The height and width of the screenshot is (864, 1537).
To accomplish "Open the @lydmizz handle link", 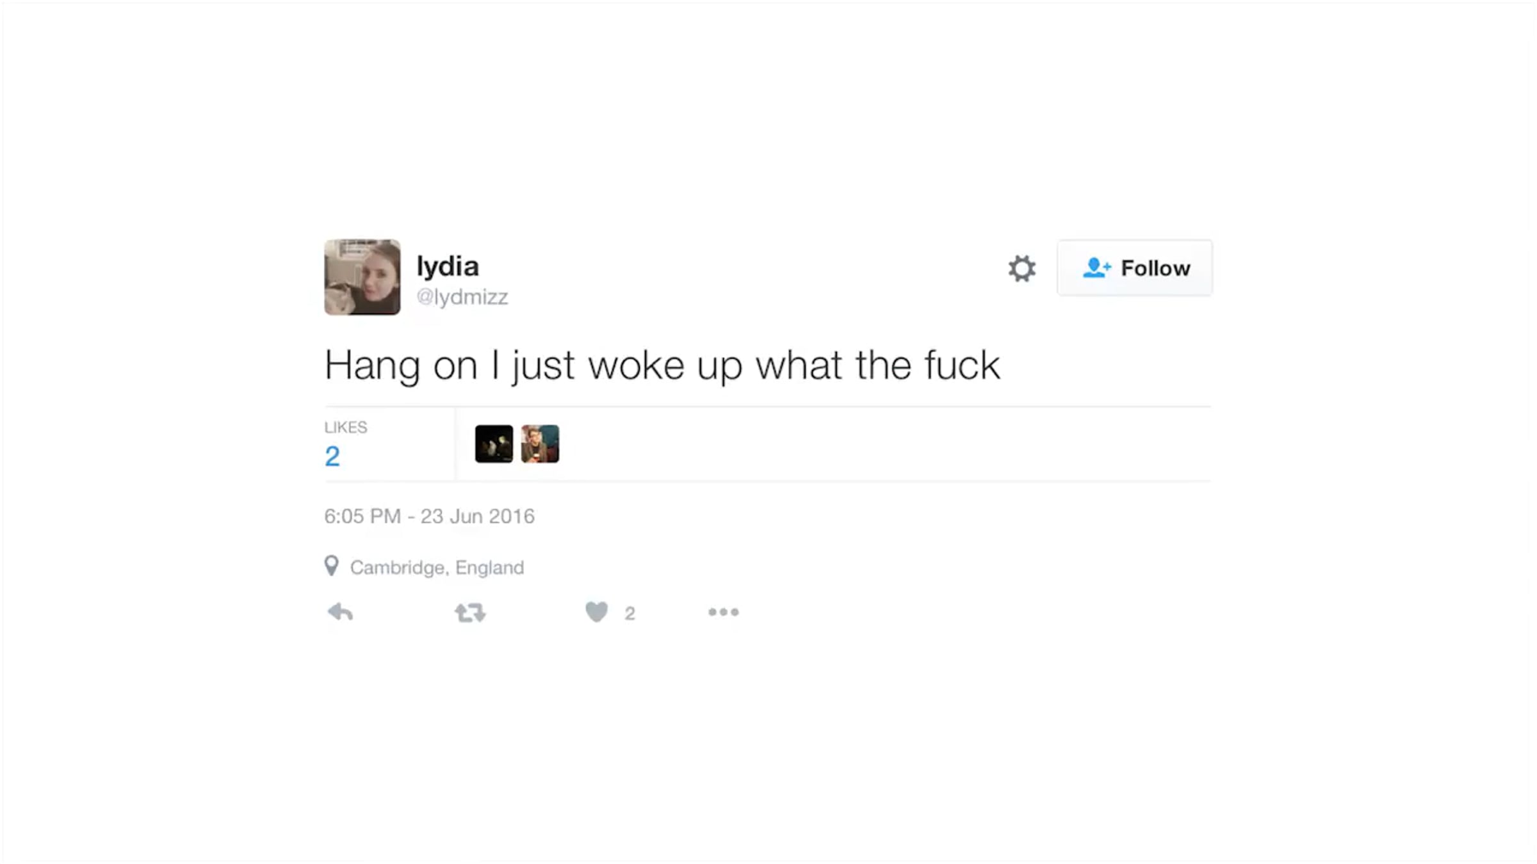I will pos(462,297).
